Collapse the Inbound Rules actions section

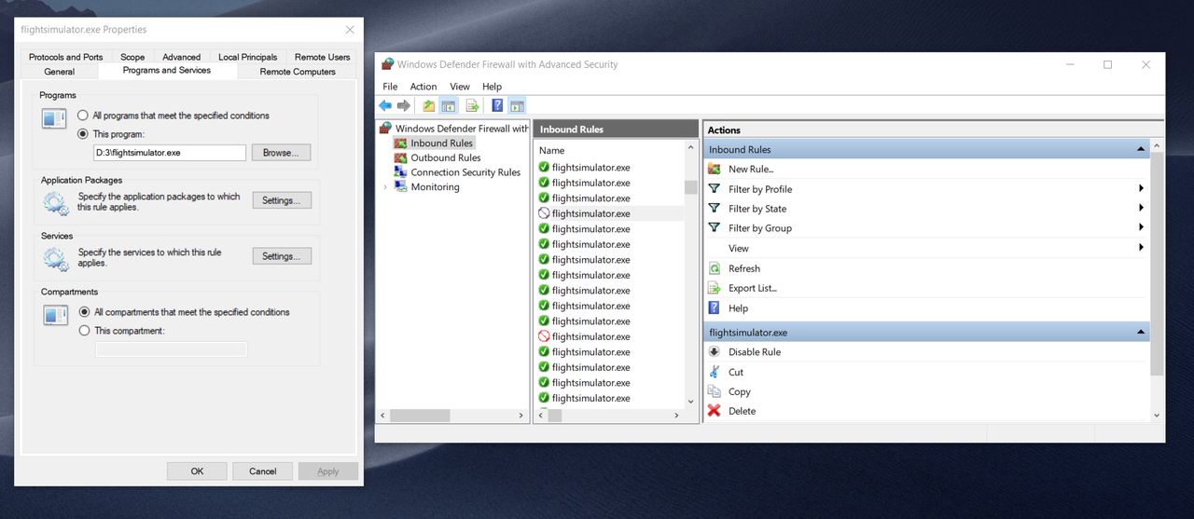[1140, 149]
